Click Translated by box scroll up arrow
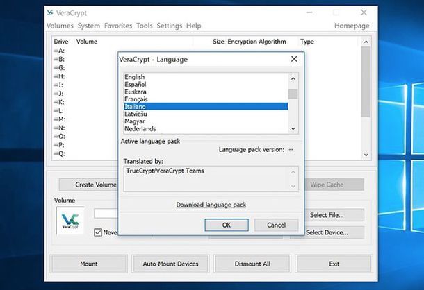Viewport: 424px width, 290px height. tap(293, 172)
